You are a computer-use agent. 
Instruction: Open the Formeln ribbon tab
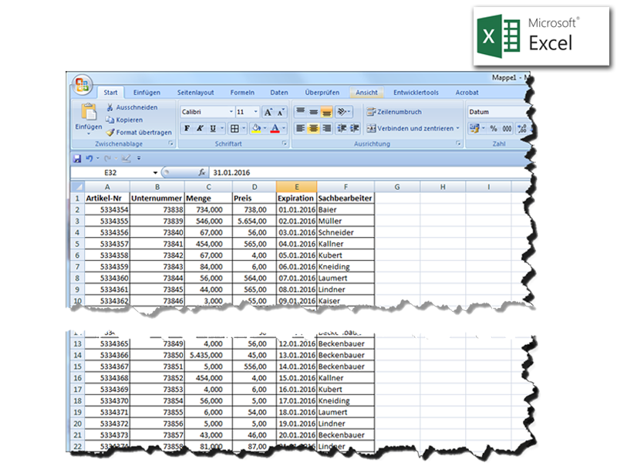click(242, 92)
